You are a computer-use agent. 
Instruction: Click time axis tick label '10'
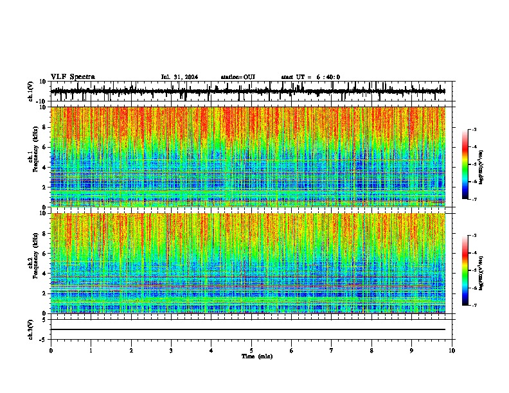pos(452,351)
